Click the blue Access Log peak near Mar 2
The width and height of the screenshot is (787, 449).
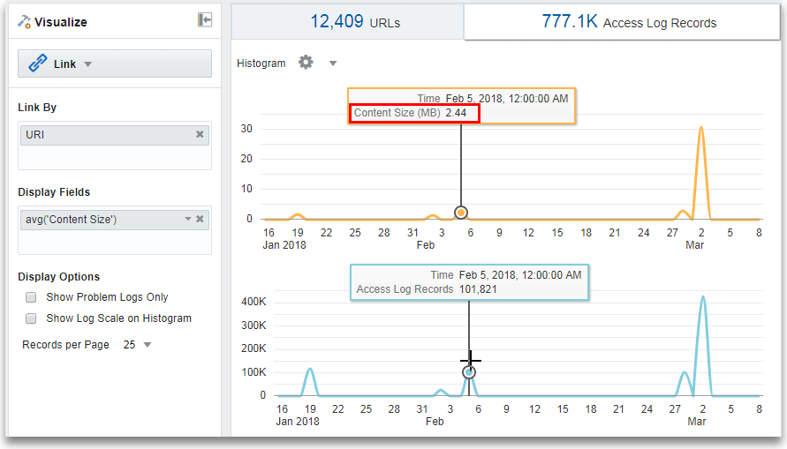(703, 297)
